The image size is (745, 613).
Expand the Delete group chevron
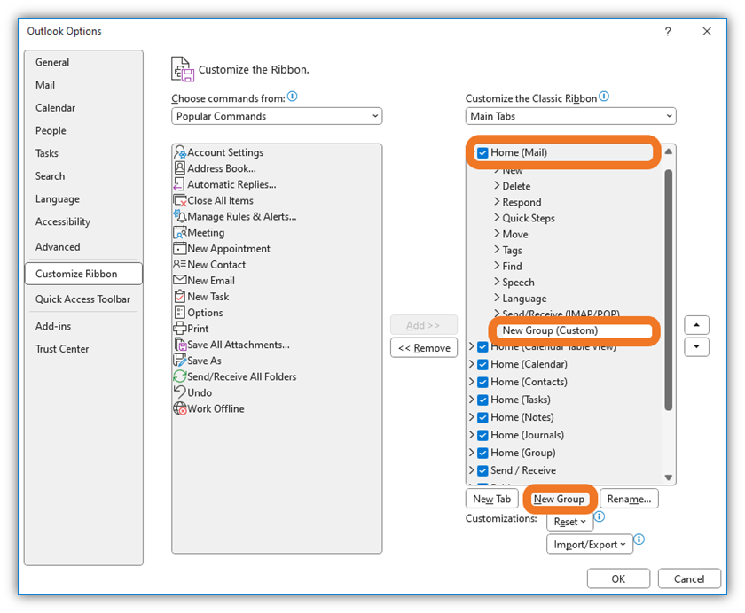click(497, 185)
